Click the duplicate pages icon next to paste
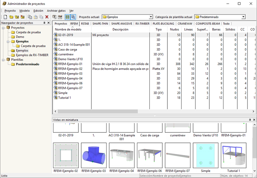 [41, 17]
